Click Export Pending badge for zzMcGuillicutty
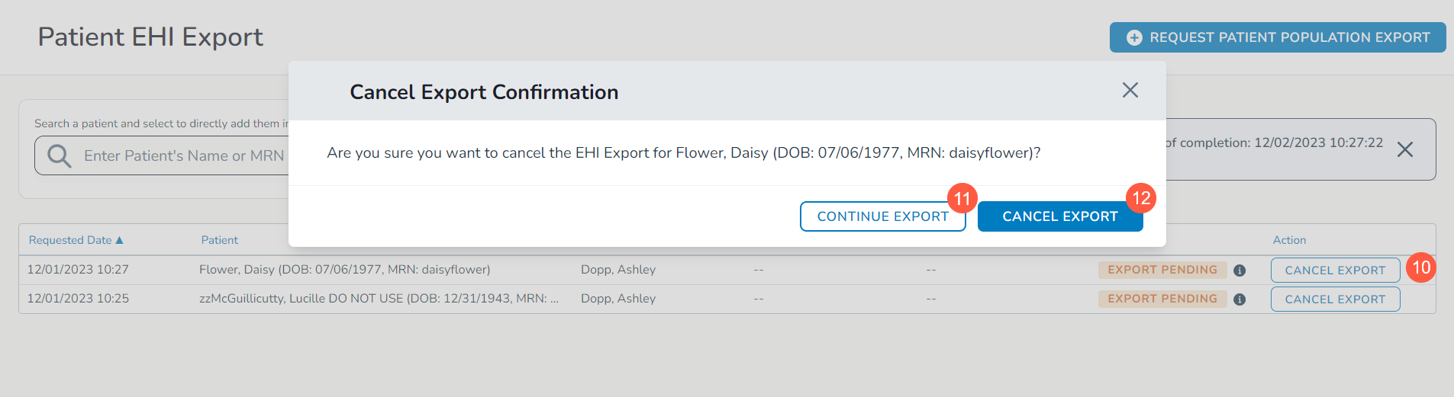 1162,299
